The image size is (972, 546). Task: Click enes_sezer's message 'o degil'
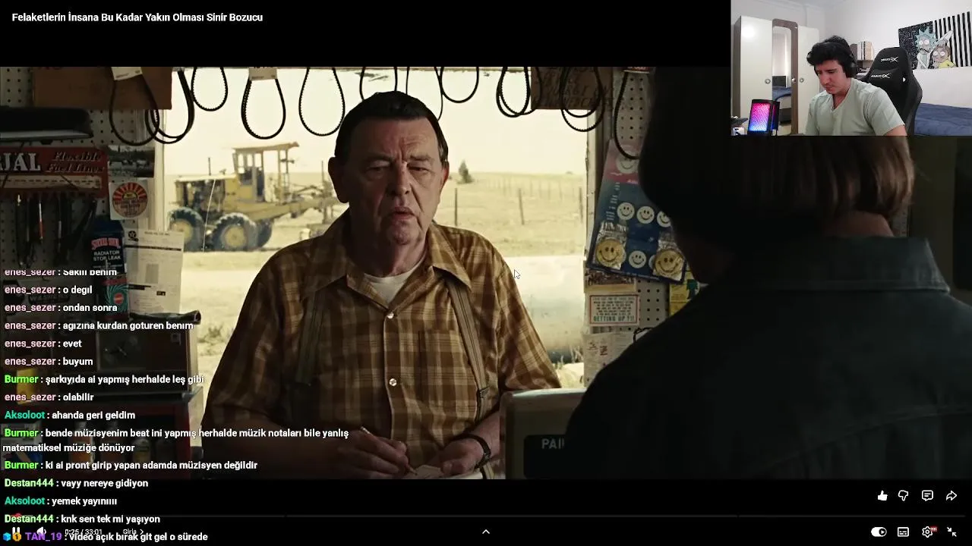pos(77,290)
